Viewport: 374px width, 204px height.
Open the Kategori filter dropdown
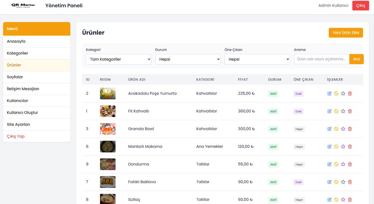[x=119, y=59]
